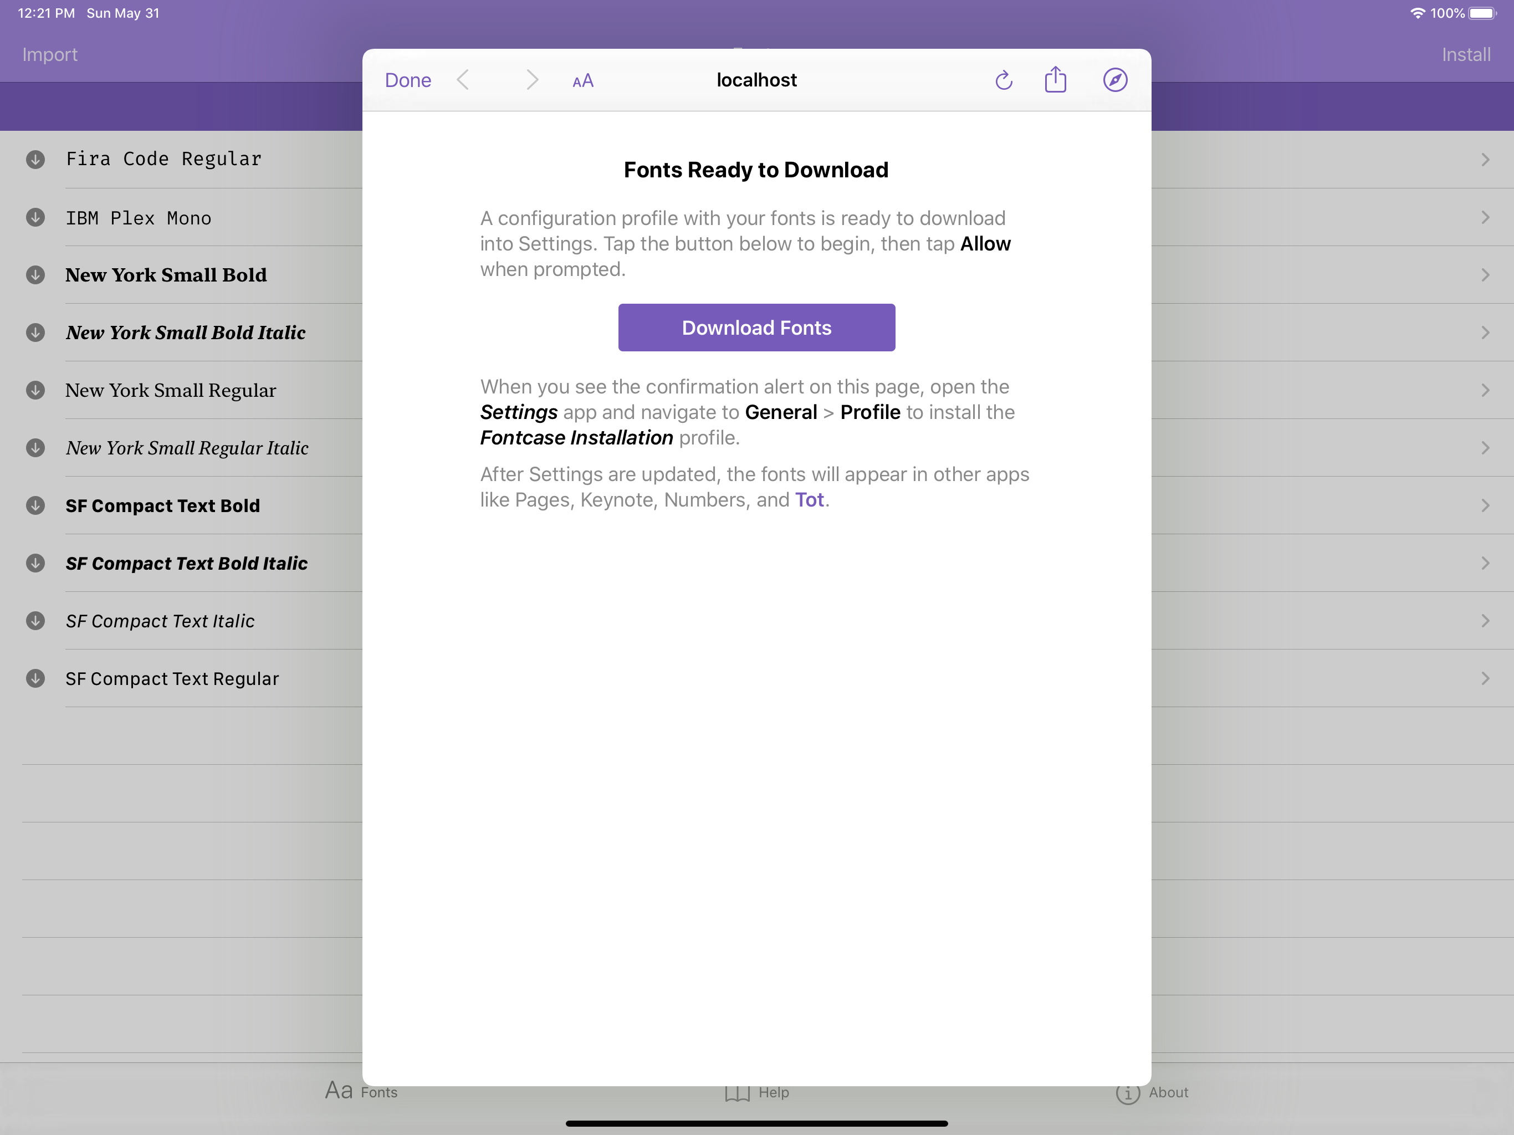Switch to the Fonts tab
Image resolution: width=1514 pixels, height=1135 pixels.
coord(361,1091)
